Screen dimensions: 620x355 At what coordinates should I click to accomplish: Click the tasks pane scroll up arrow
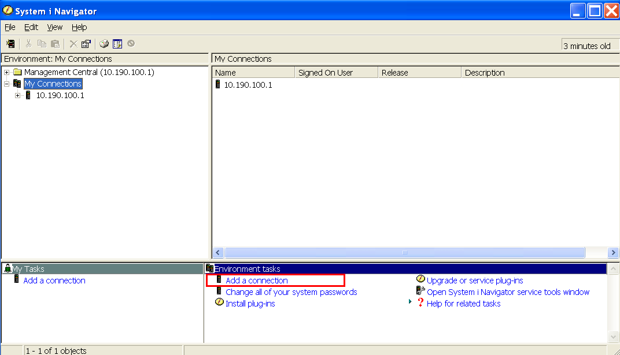tap(613, 268)
